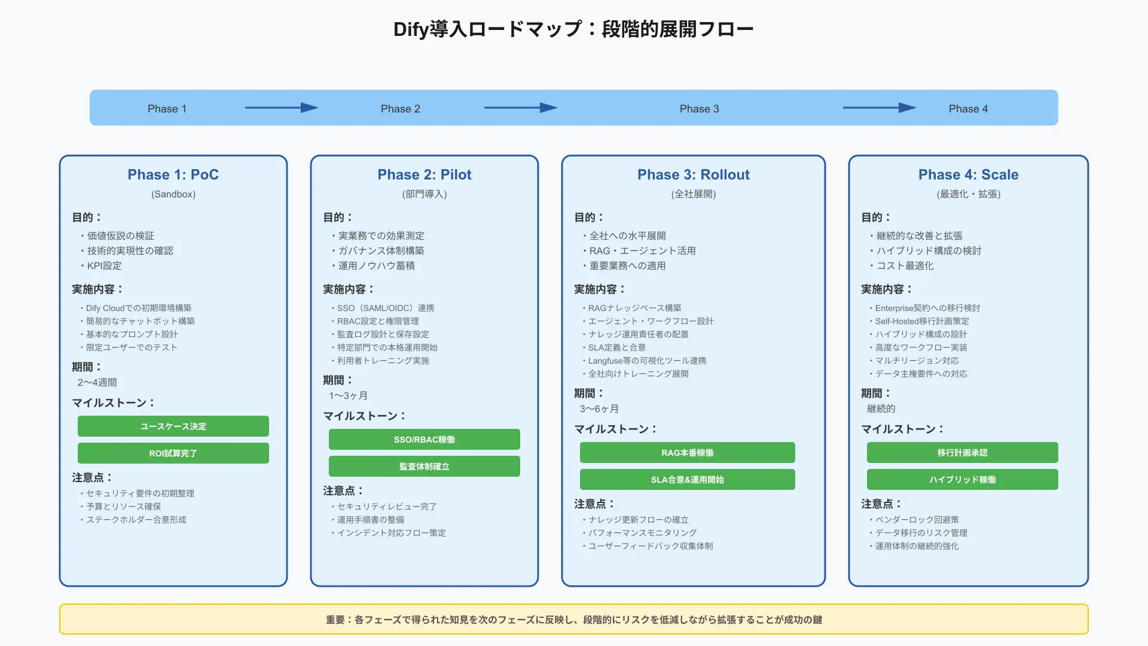Click the '1〜3ヶ月' period text
1148x646 pixels.
pyautogui.click(x=348, y=395)
